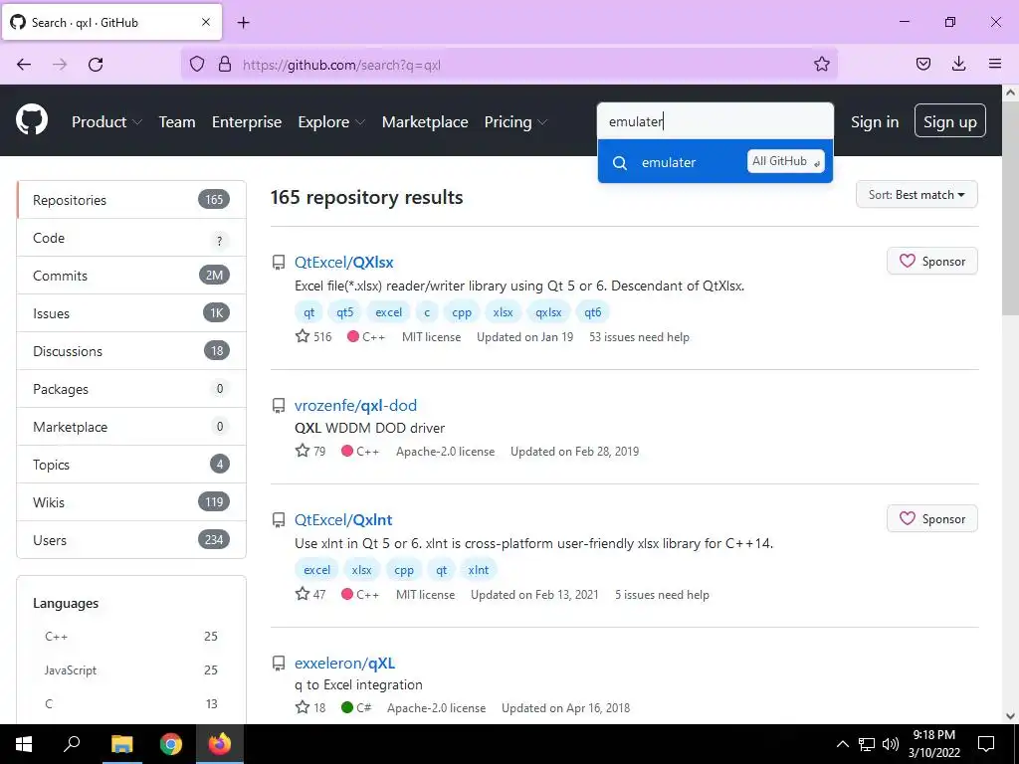Select the Users filter with 234 results

tap(131, 539)
